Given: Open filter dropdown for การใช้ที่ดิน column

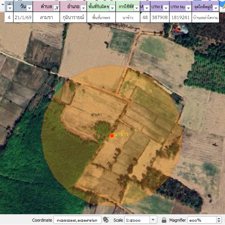Looking at the screenshot, I should [x=136, y=8].
